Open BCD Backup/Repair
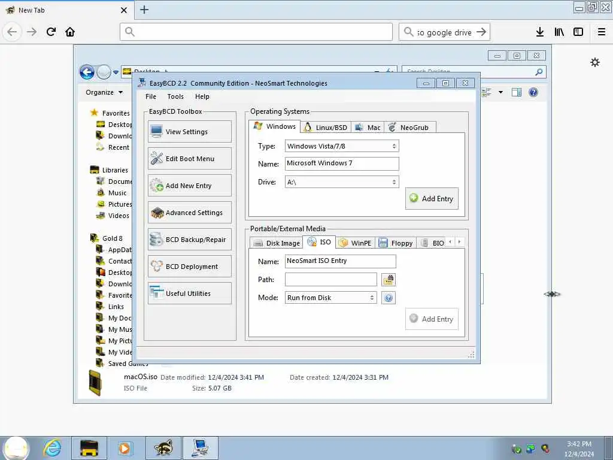This screenshot has width=613, height=460. [x=190, y=240]
